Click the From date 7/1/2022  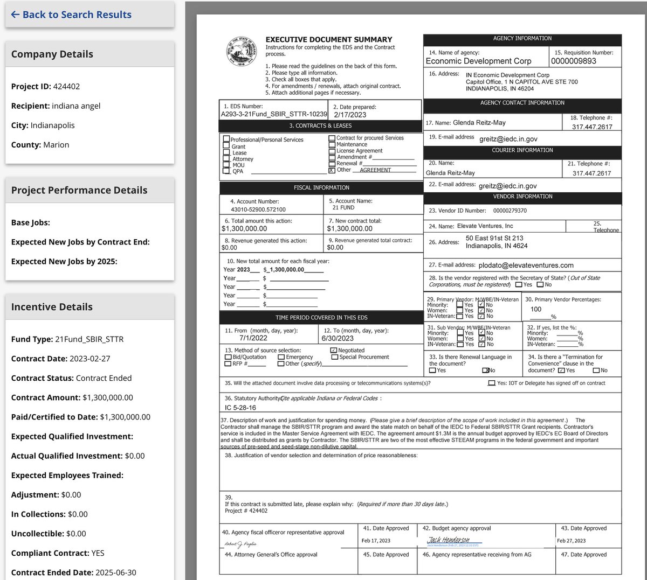(x=253, y=338)
